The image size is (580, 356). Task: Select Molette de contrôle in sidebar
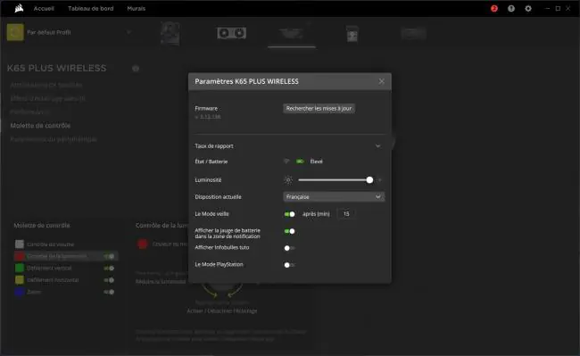40,125
